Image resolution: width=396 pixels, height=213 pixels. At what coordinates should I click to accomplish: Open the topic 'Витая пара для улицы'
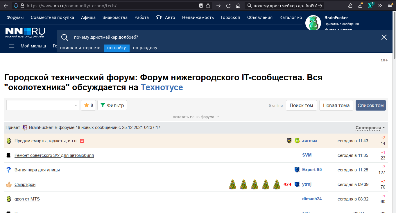click(x=37, y=170)
